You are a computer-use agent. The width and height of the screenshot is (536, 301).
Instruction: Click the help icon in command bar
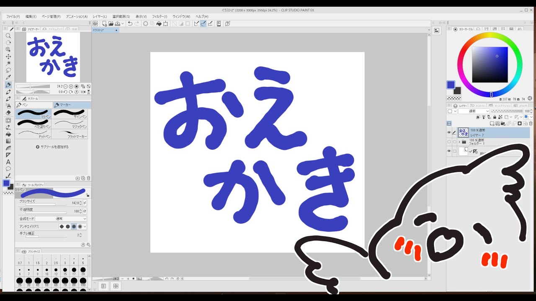pyautogui.click(x=227, y=24)
